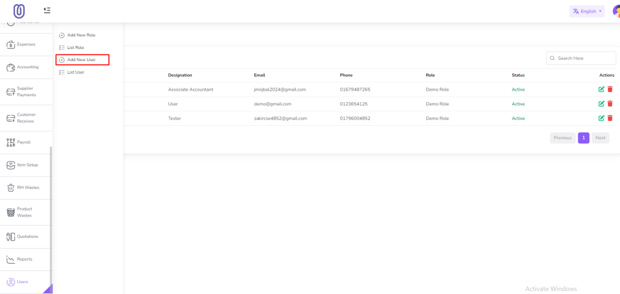The width and height of the screenshot is (620, 294).
Task: Click the plus icon beside Add New Role
Action: coord(61,35)
